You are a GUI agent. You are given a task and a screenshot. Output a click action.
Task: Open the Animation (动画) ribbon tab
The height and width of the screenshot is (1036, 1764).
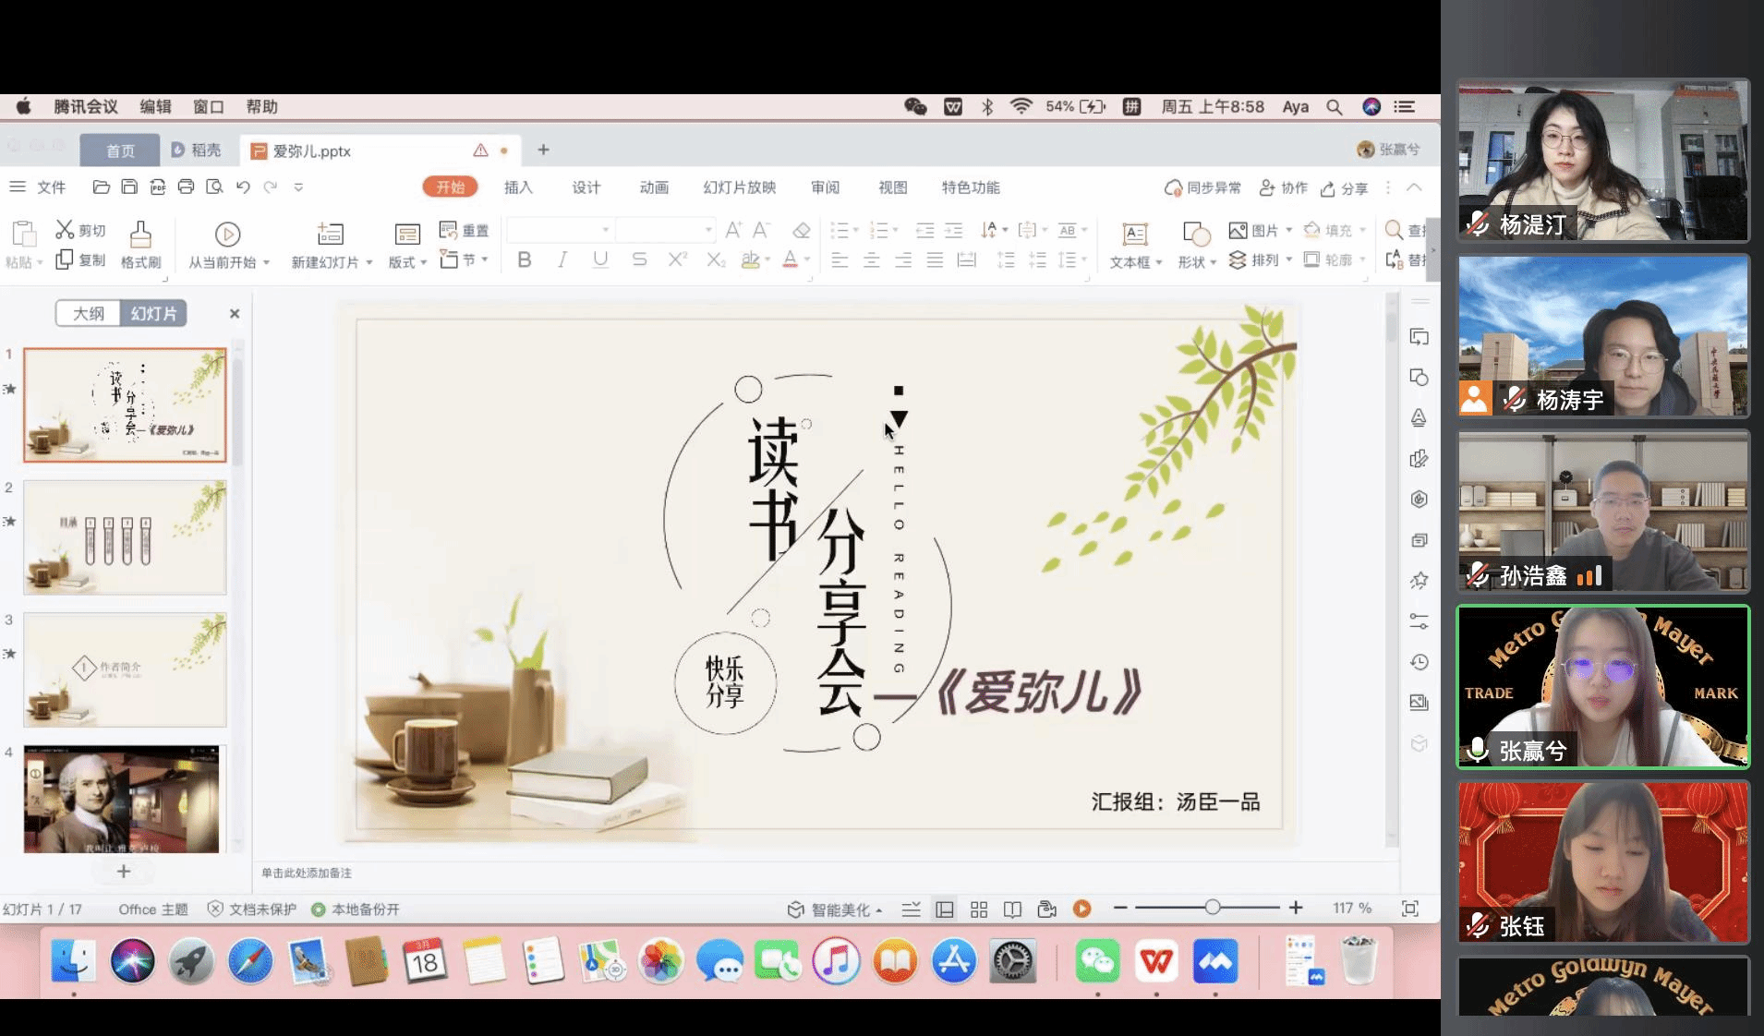(654, 187)
